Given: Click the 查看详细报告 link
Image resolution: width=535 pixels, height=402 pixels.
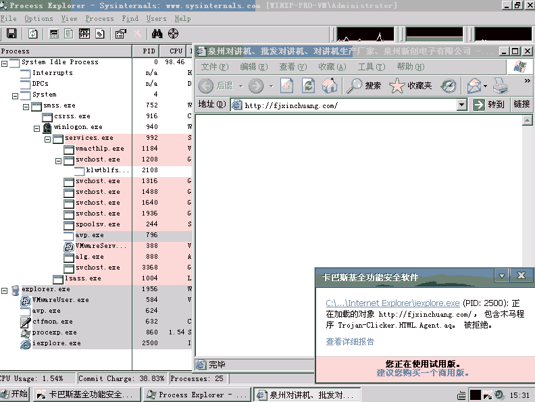Looking at the screenshot, I should (x=350, y=342).
